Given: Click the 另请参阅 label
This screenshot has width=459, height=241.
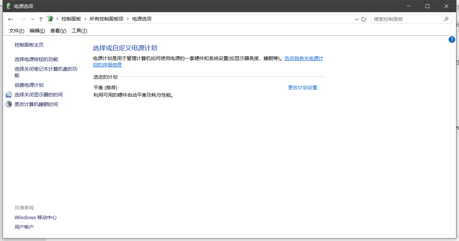Looking at the screenshot, I should pyautogui.click(x=24, y=208).
